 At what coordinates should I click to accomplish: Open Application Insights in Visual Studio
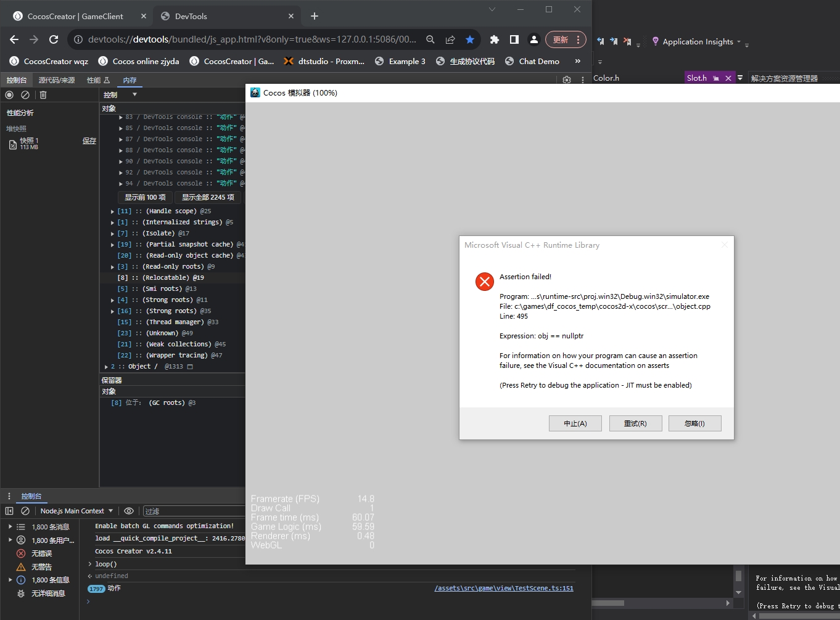coord(696,41)
